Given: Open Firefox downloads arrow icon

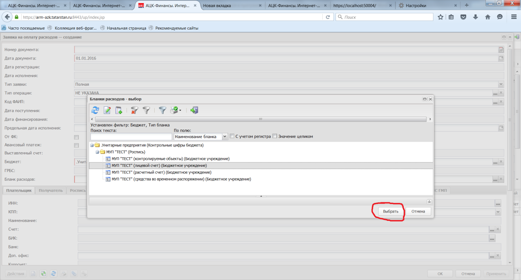Looking at the screenshot, I should [x=475, y=17].
